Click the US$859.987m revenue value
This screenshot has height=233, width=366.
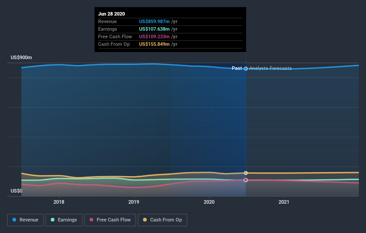coord(154,21)
